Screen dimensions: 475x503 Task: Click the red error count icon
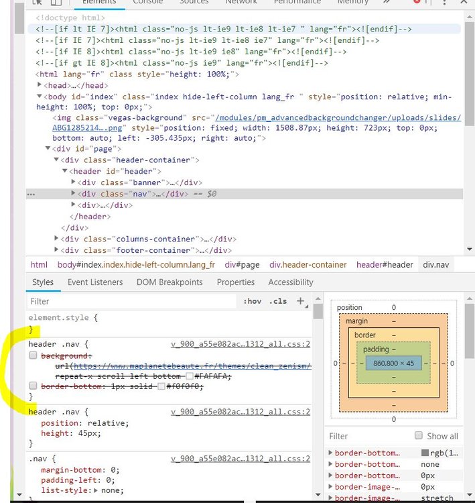[x=417, y=1]
